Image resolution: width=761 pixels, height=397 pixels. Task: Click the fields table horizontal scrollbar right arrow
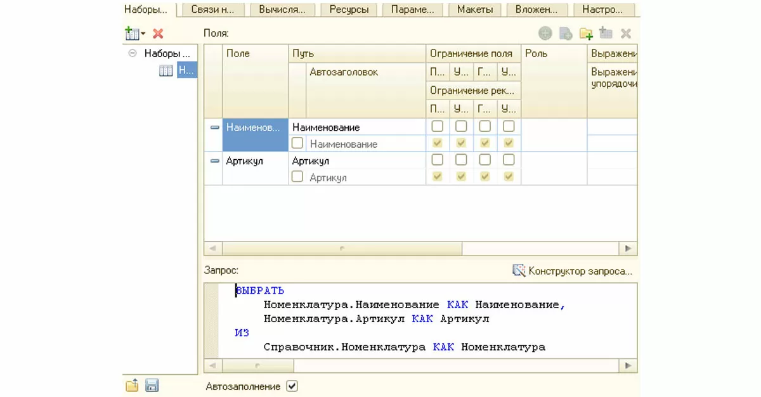point(628,249)
